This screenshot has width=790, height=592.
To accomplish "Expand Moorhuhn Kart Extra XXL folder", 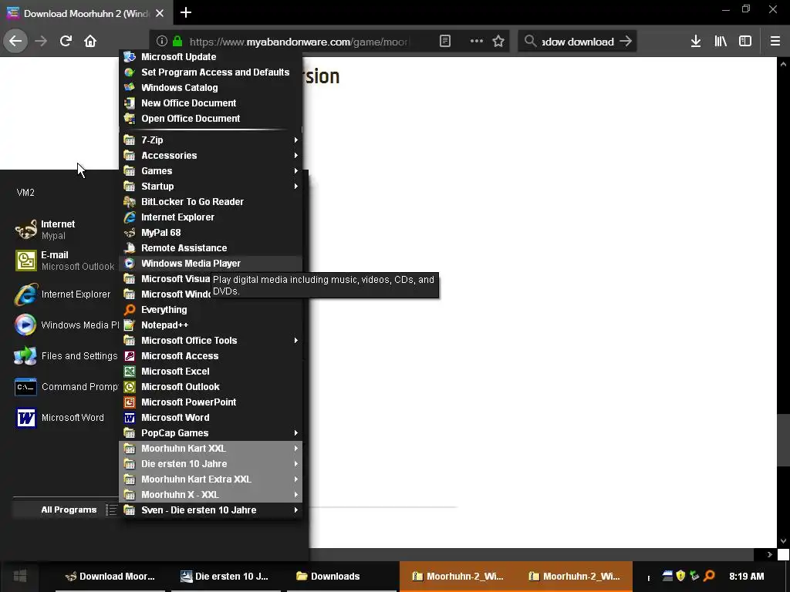I will [x=211, y=479].
